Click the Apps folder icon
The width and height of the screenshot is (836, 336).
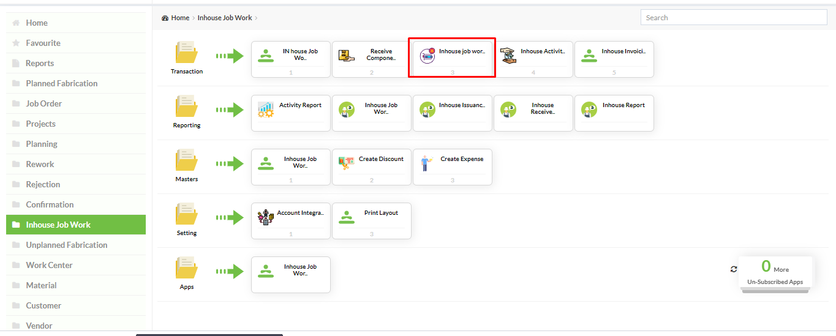click(186, 268)
